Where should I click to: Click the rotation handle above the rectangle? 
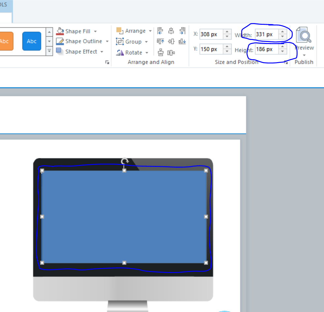125,161
